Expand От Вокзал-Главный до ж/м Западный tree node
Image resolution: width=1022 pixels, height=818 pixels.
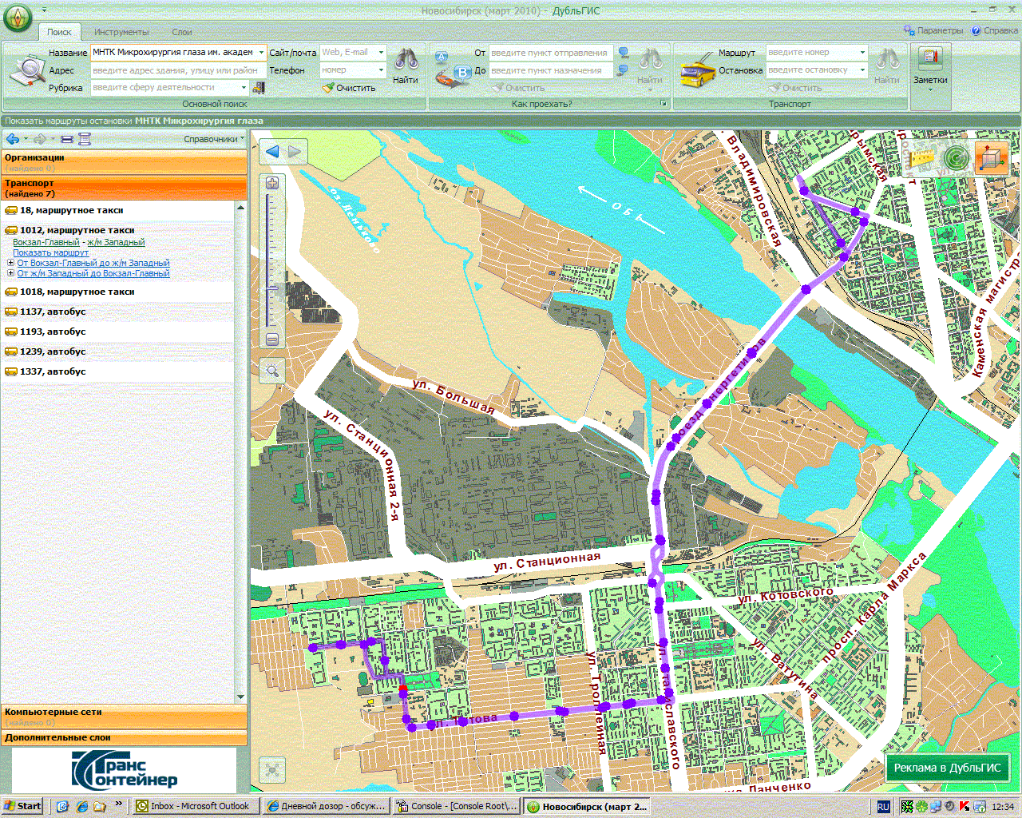click(10, 263)
